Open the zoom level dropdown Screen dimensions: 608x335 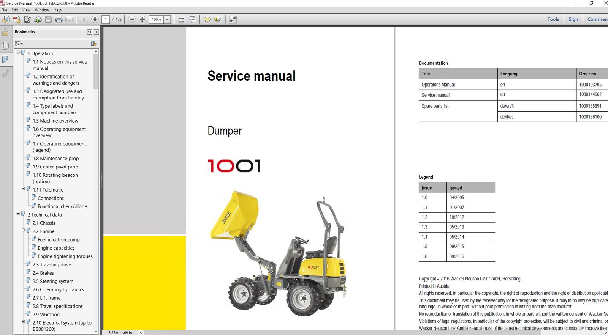[x=167, y=19]
